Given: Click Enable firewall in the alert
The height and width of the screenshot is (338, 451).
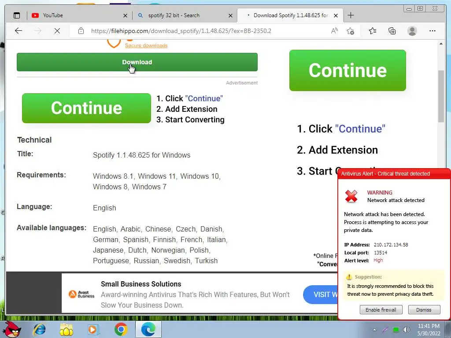Looking at the screenshot, I should 381,309.
